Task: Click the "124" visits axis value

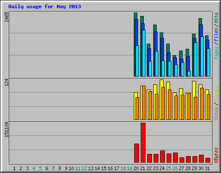Action: click(x=6, y=83)
